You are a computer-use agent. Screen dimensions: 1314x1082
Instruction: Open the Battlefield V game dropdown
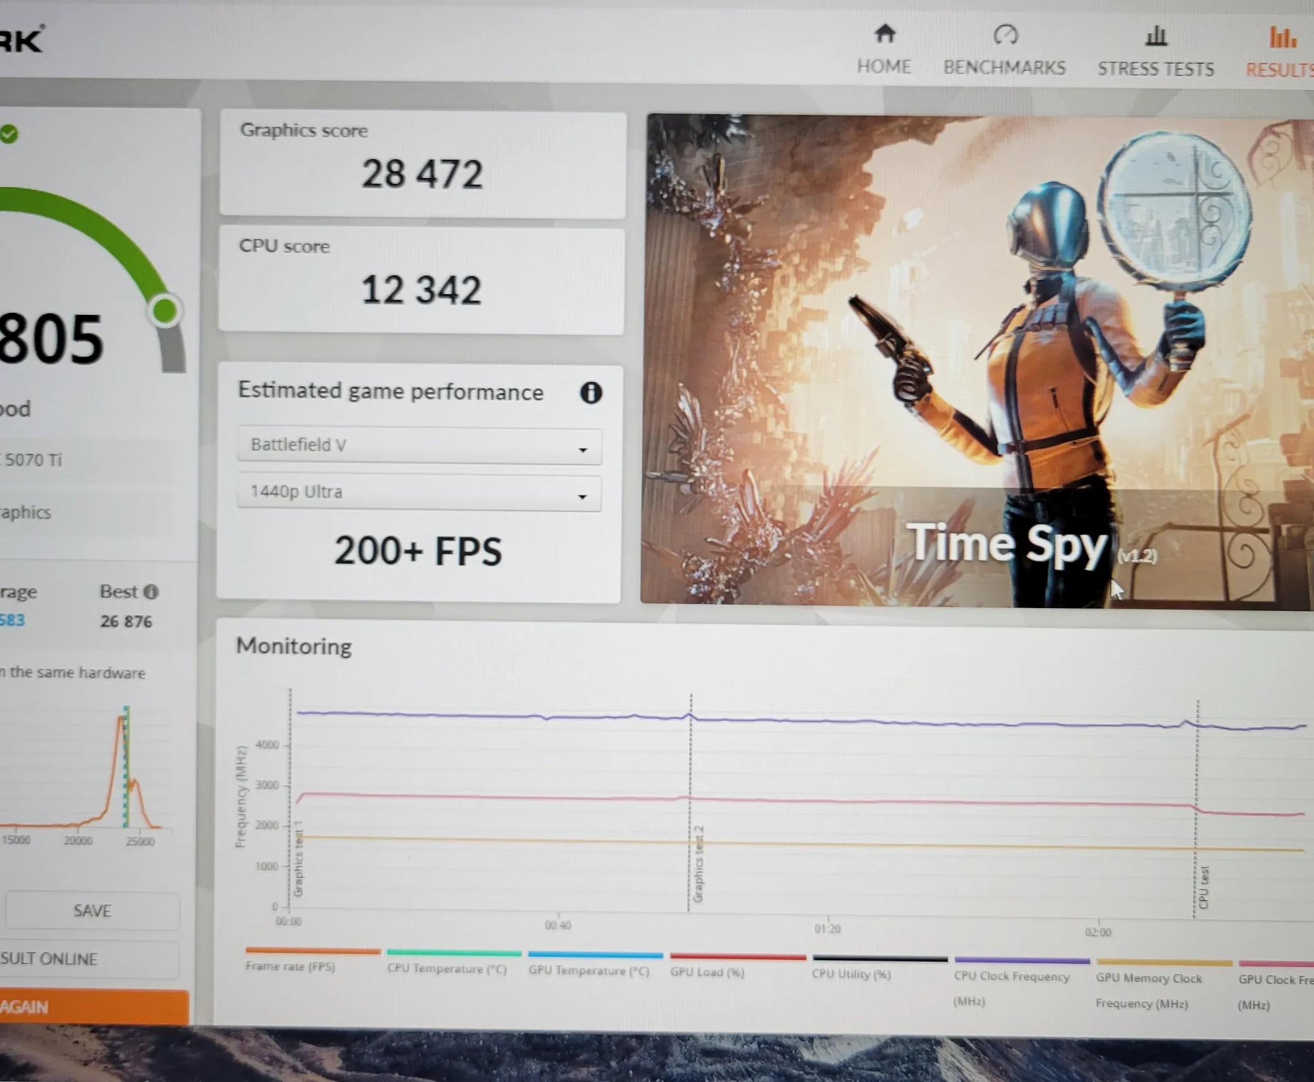click(x=420, y=445)
